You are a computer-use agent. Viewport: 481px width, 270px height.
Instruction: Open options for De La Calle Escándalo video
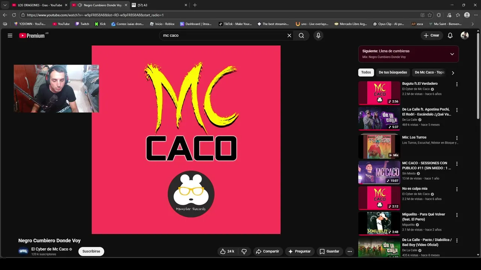click(x=457, y=110)
